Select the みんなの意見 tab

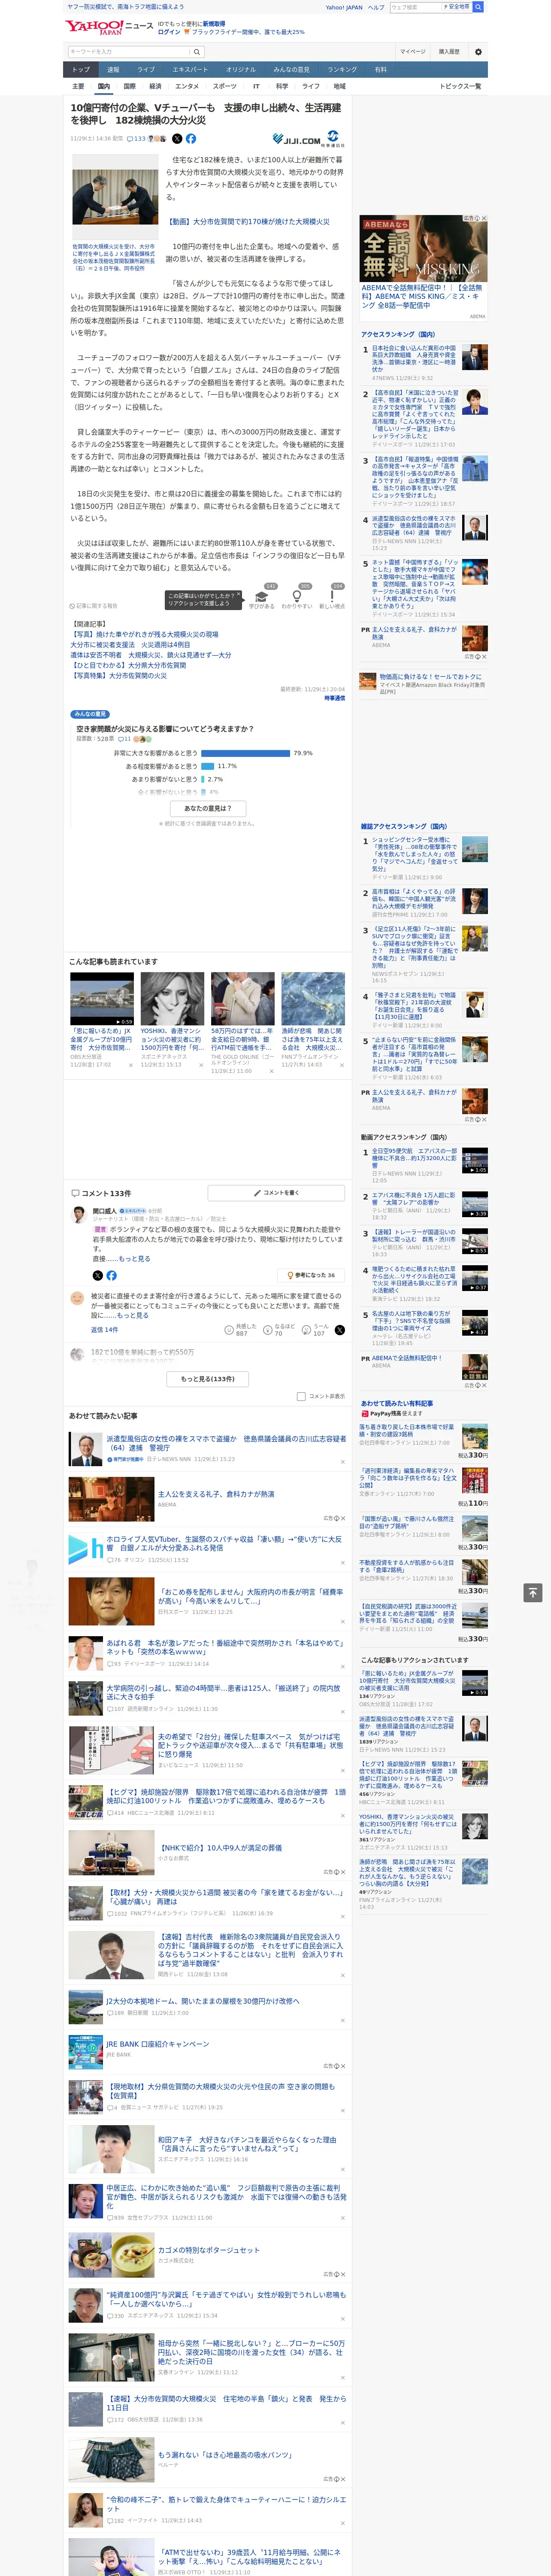click(x=291, y=70)
